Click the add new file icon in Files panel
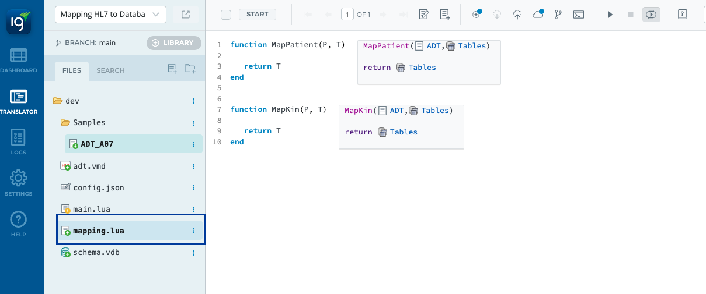 coord(172,69)
